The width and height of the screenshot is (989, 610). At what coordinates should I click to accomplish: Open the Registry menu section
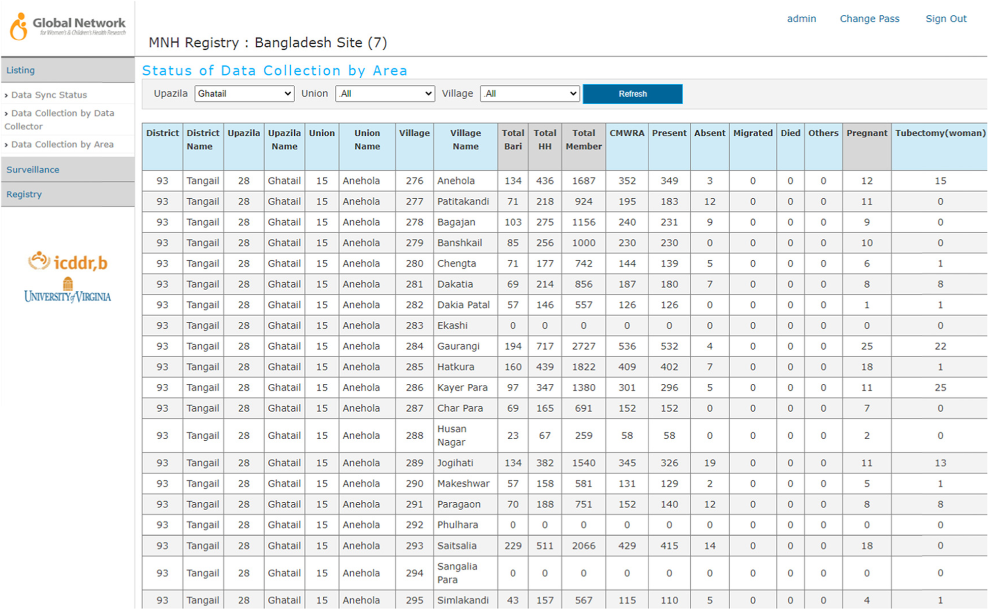68,194
